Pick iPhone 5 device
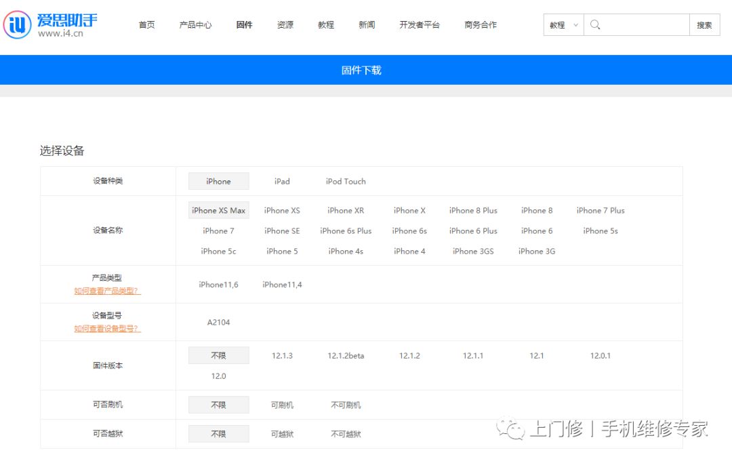Screen dimensions: 732x461 pyautogui.click(x=282, y=252)
